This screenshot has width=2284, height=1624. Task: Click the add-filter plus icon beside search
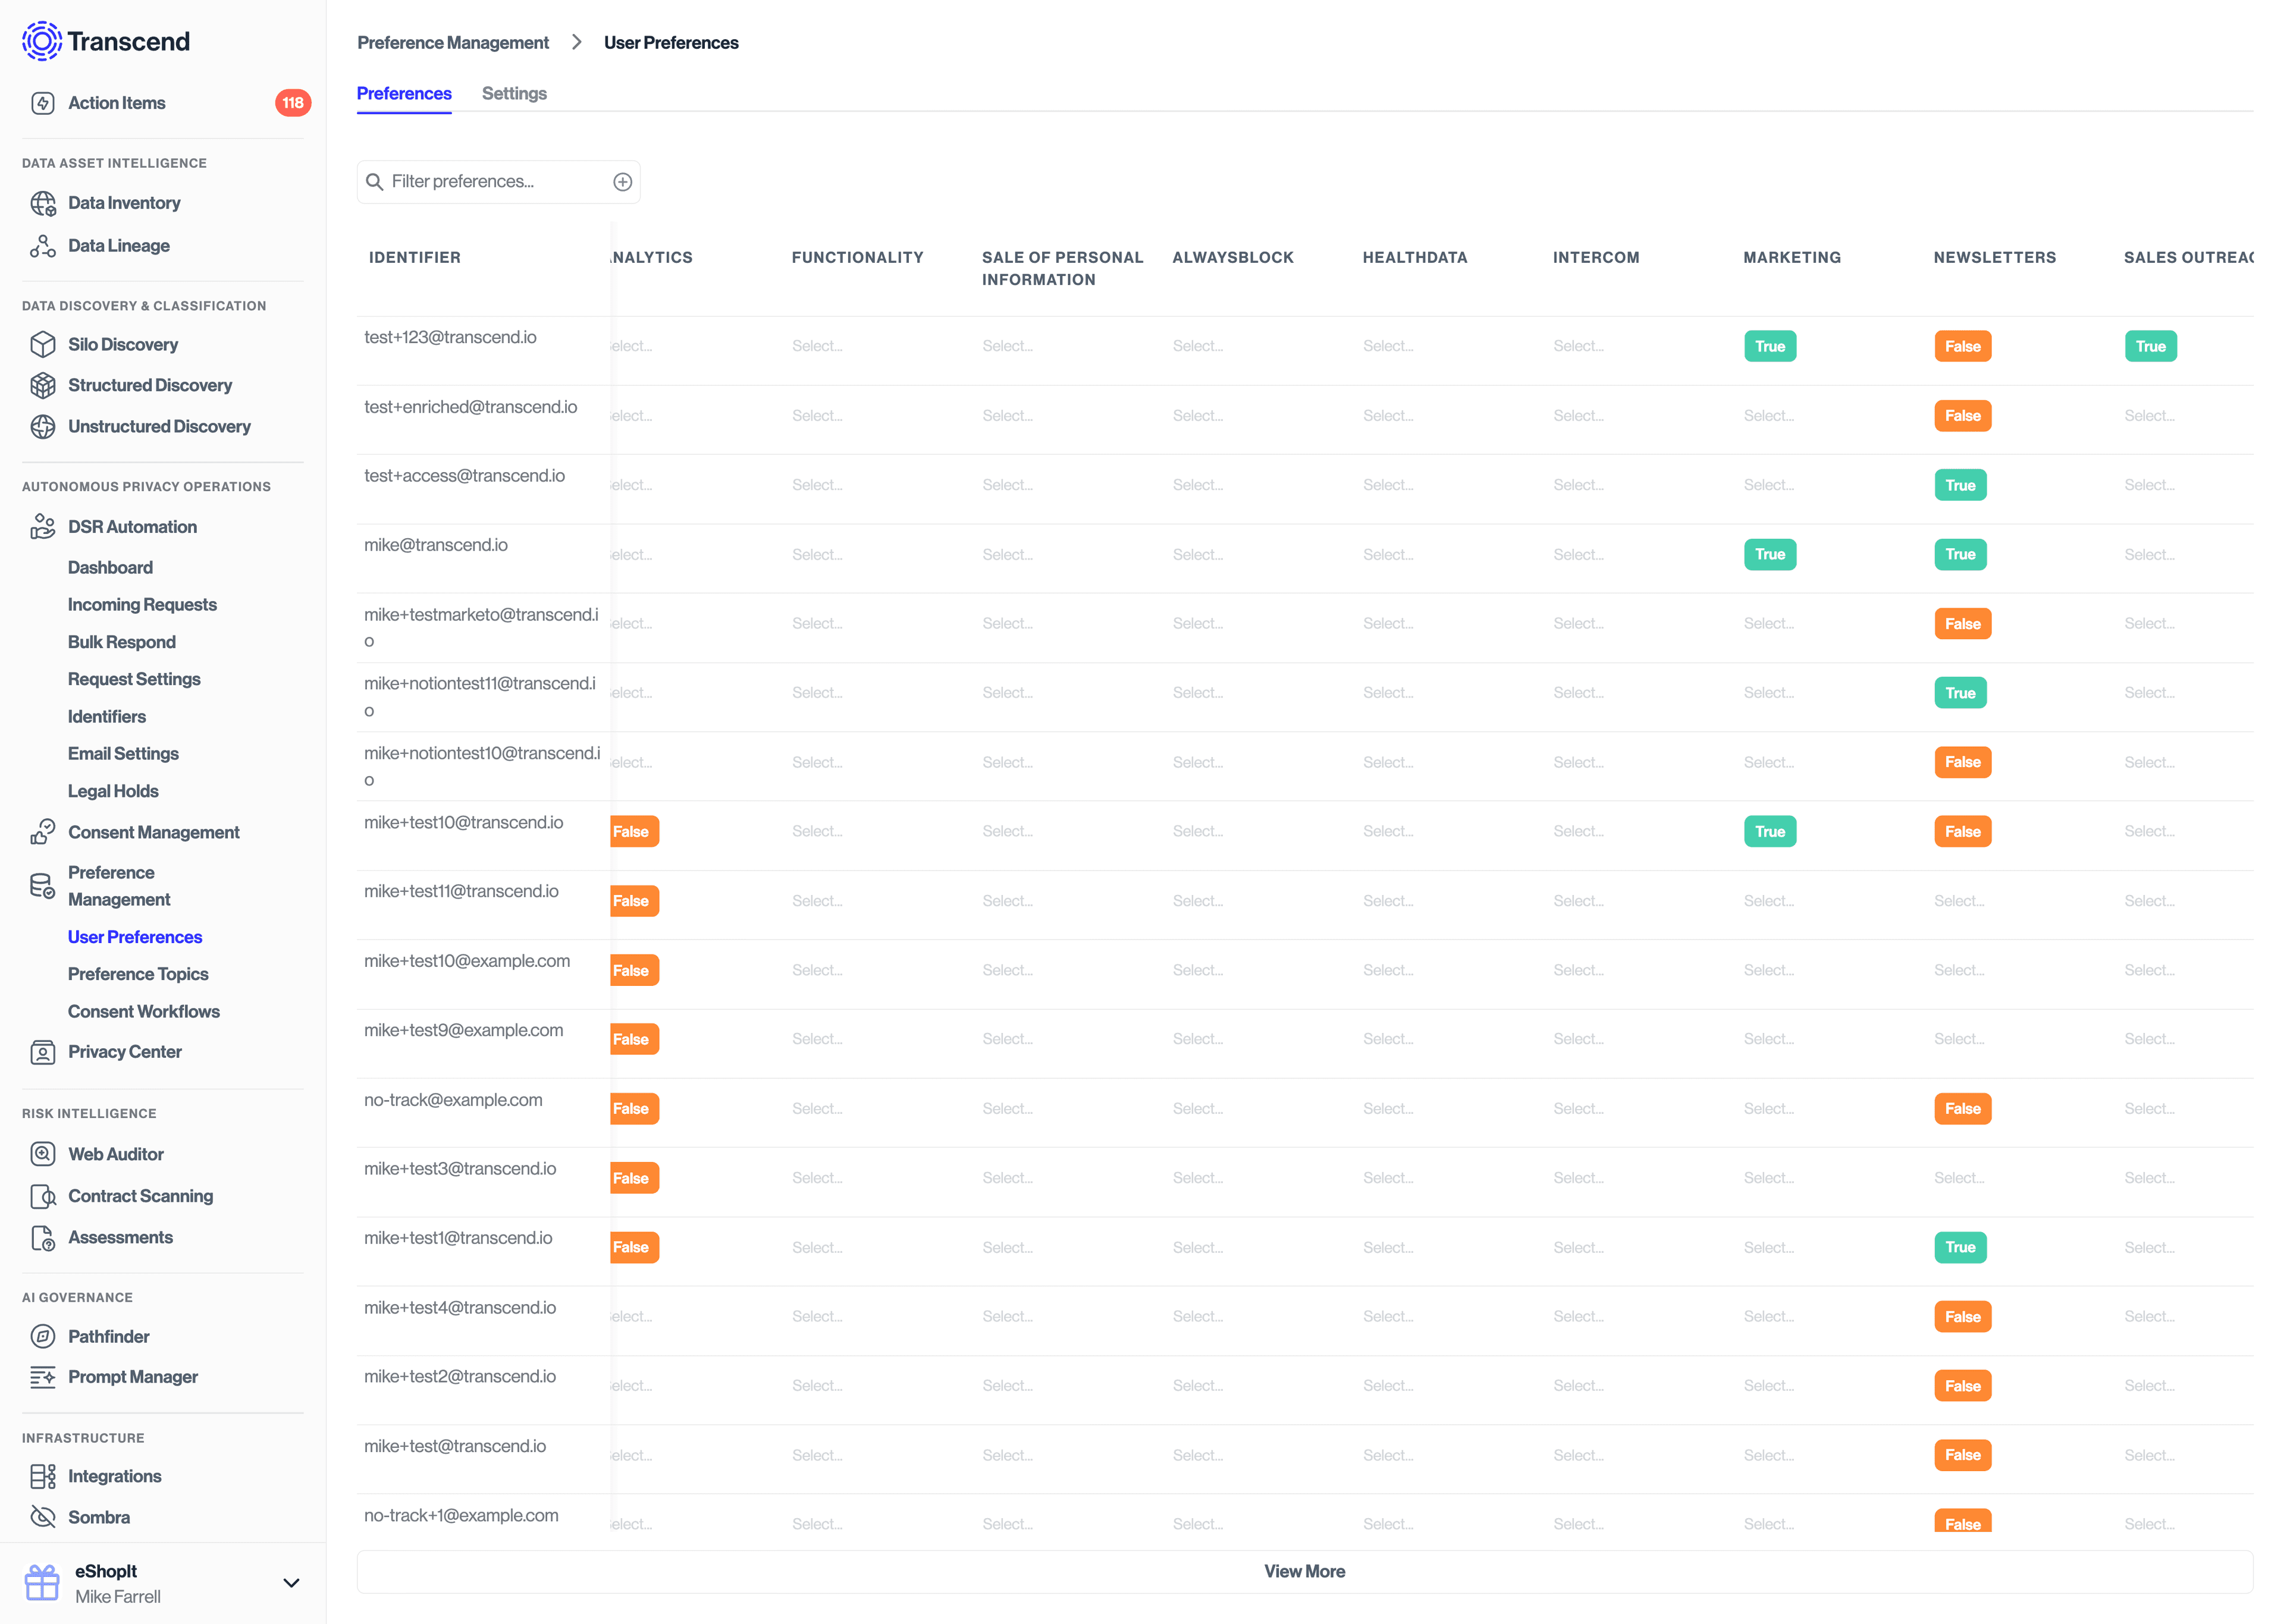click(623, 181)
